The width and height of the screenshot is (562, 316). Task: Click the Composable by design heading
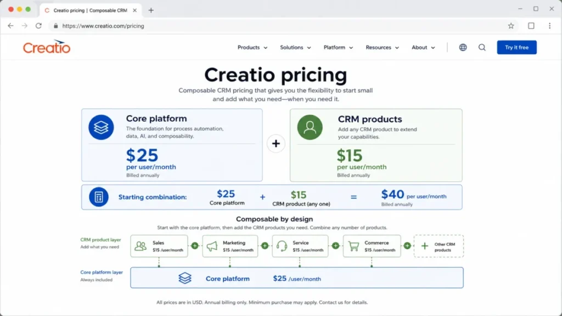coord(274,219)
